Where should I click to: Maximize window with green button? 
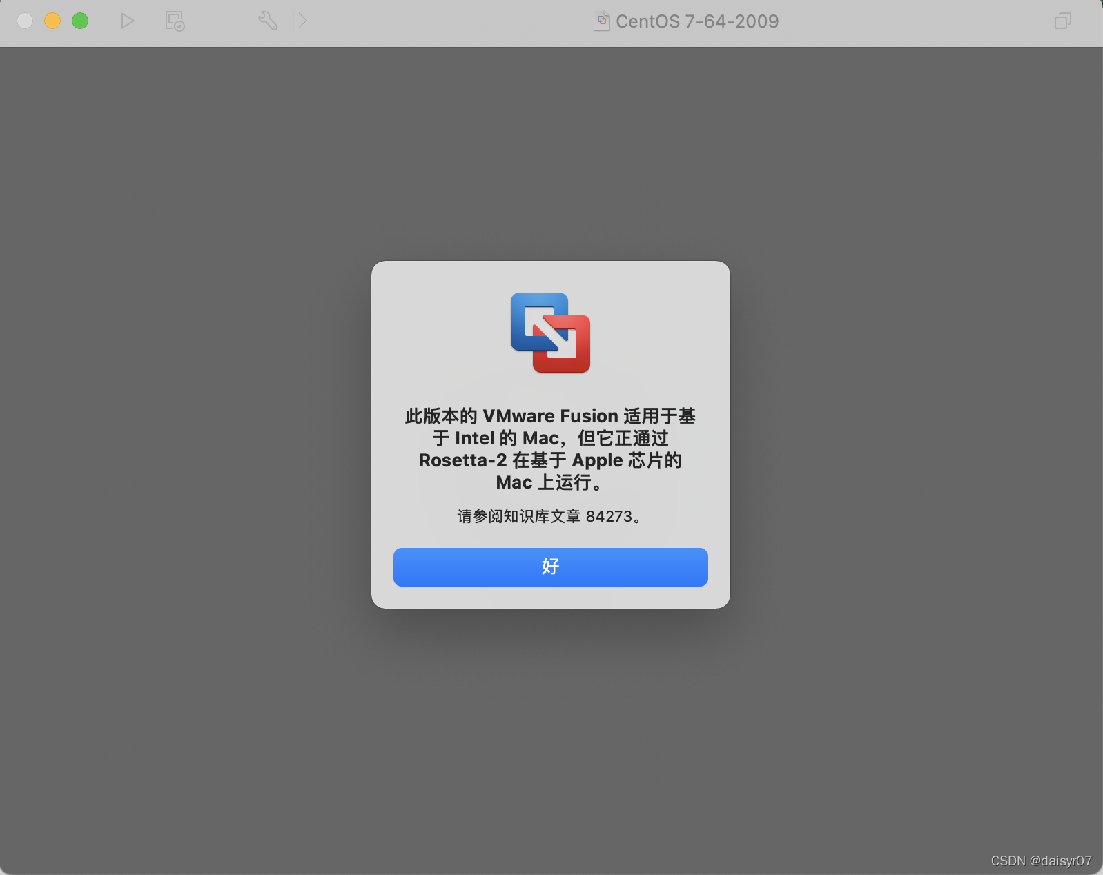point(80,21)
